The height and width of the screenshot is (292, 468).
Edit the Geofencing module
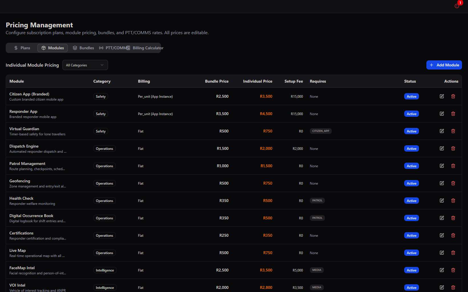click(x=442, y=183)
